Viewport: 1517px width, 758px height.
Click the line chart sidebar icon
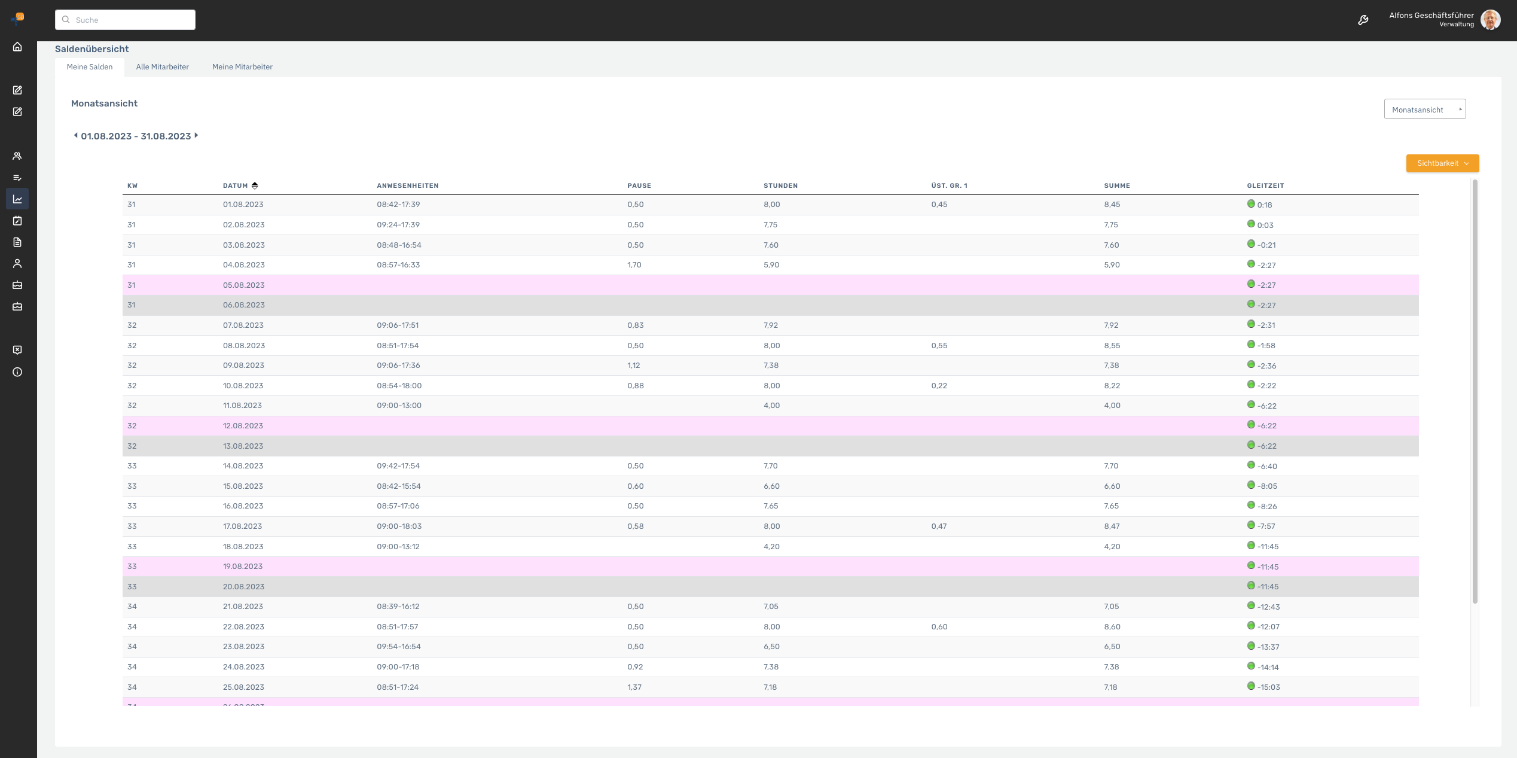coord(17,199)
